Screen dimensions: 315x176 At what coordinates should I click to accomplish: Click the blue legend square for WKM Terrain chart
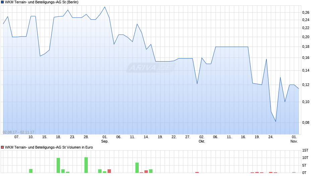2,2
